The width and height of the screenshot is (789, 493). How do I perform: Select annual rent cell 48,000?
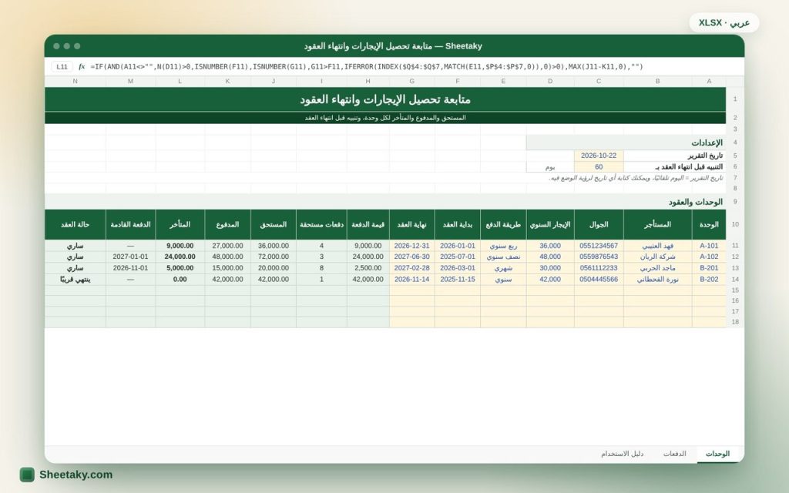click(550, 257)
